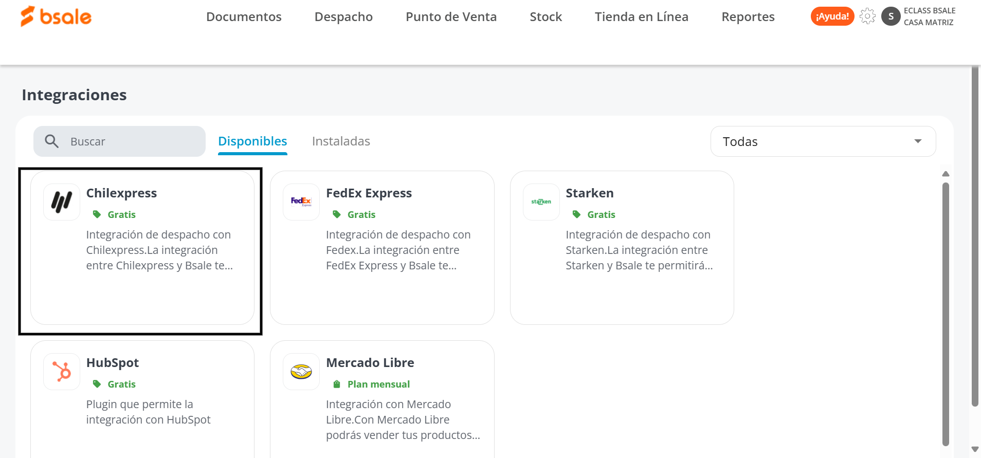Image resolution: width=981 pixels, height=458 pixels.
Task: Click the Bsale logo
Action: (x=56, y=16)
